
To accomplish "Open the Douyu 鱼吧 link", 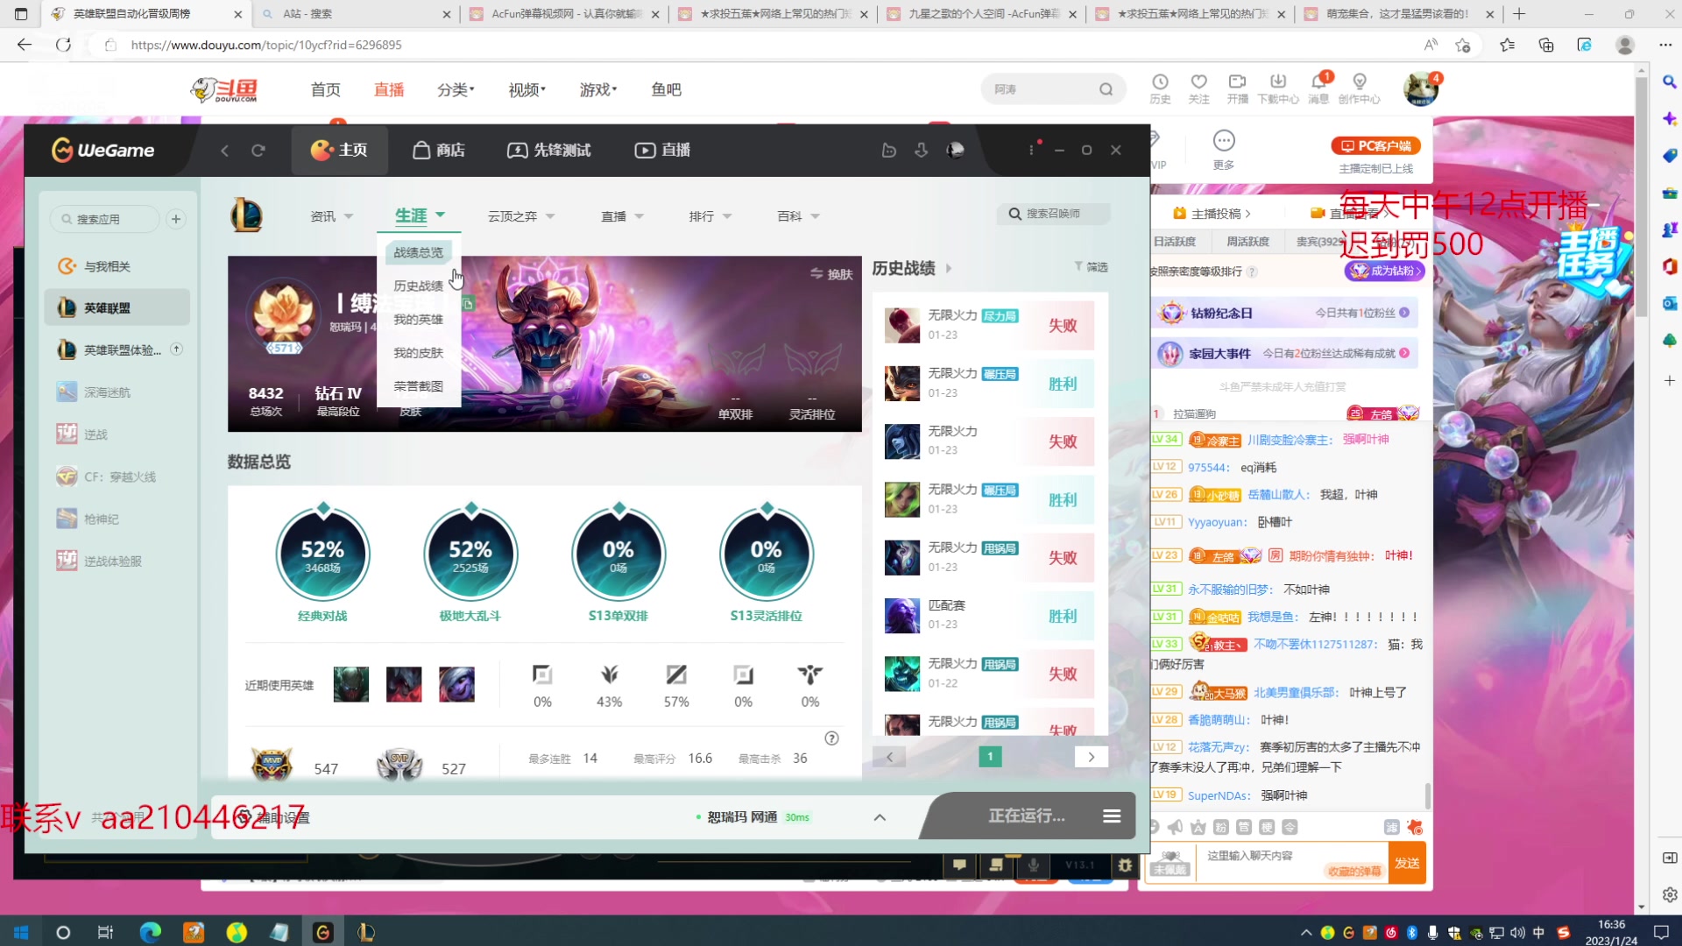I will [666, 89].
